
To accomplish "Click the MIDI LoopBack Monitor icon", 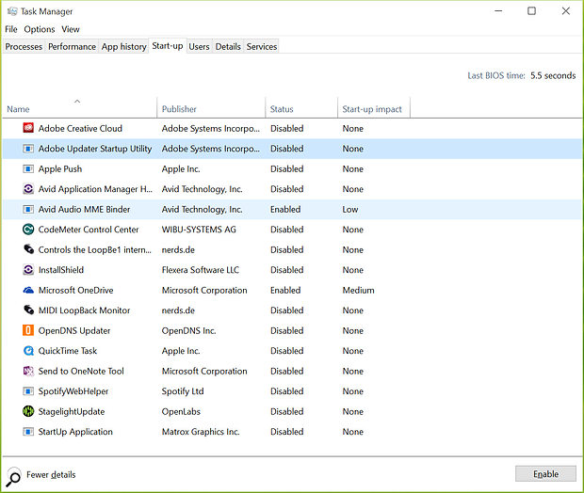I will pyautogui.click(x=28, y=310).
